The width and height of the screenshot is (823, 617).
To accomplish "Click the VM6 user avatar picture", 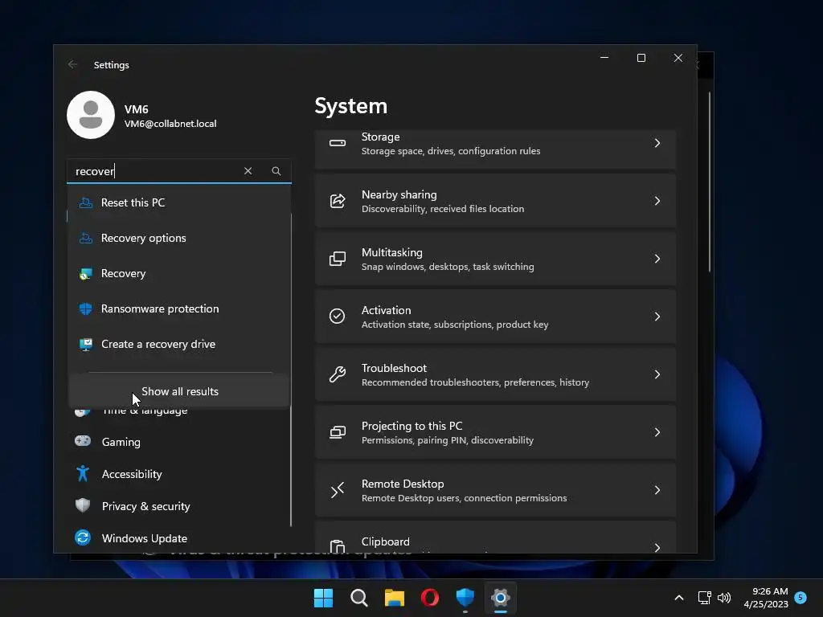I will [x=91, y=115].
